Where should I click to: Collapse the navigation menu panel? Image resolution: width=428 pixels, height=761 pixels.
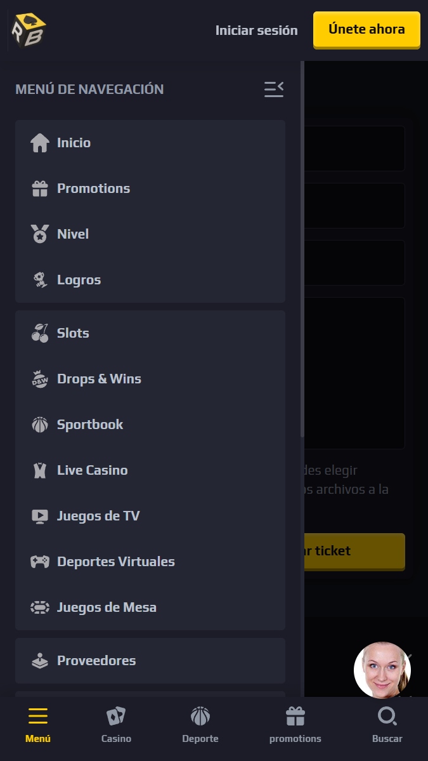274,89
